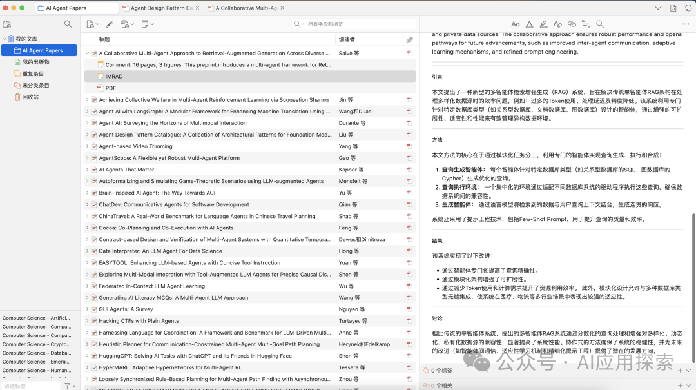Expand the AI Agents That Matter item

click(87, 170)
